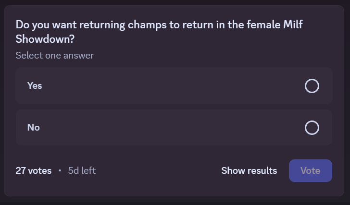Select the No radio button
The height and width of the screenshot is (205, 350).
point(312,128)
